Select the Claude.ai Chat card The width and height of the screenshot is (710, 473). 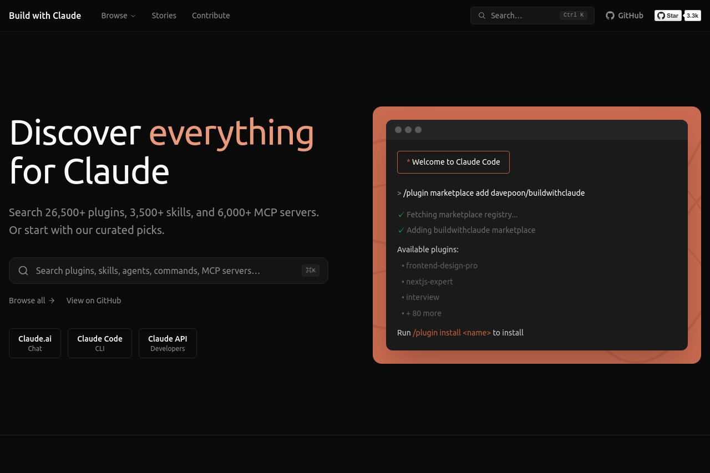(x=35, y=343)
